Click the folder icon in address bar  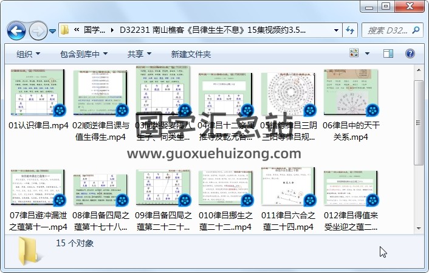(65, 30)
